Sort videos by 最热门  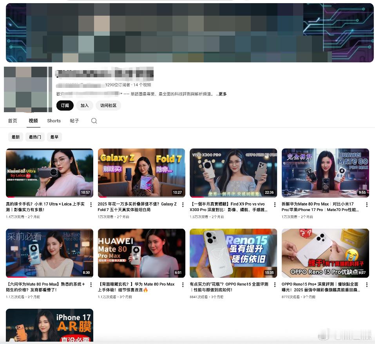(x=35, y=137)
